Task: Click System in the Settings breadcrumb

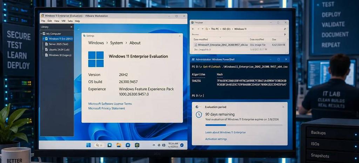Action: [116, 43]
